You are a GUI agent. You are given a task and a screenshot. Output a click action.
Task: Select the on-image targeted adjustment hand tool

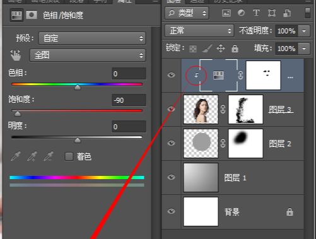pyautogui.click(x=16, y=55)
